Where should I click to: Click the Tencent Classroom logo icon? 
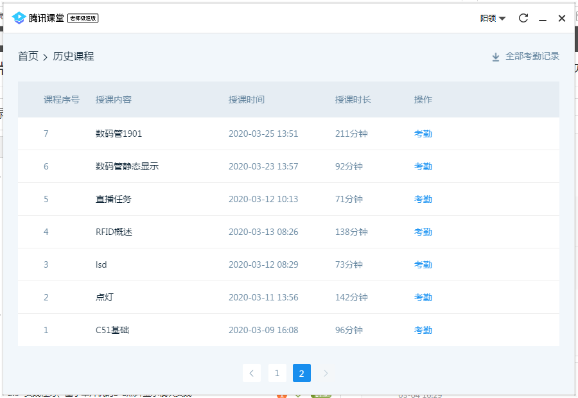tap(19, 18)
